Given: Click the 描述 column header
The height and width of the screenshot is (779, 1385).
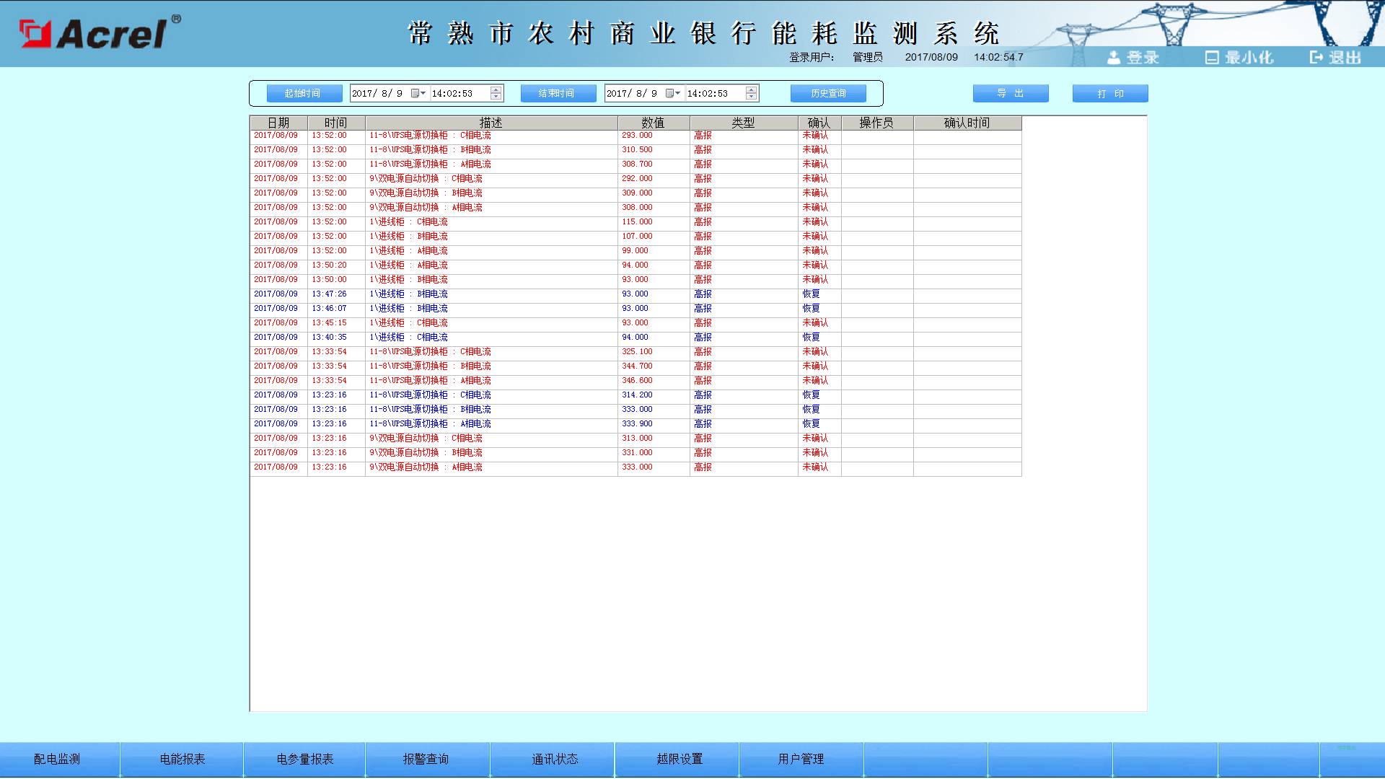Looking at the screenshot, I should pos(491,123).
